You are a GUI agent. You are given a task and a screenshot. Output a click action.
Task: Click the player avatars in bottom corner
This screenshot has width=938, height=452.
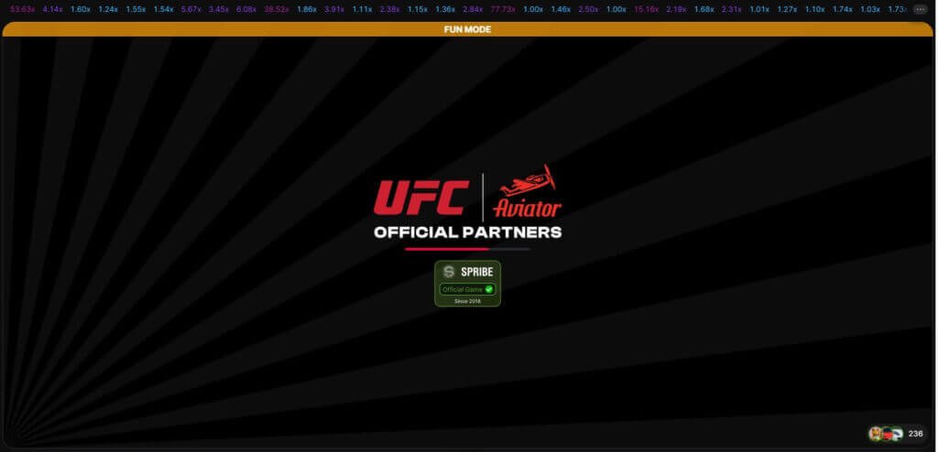(885, 434)
